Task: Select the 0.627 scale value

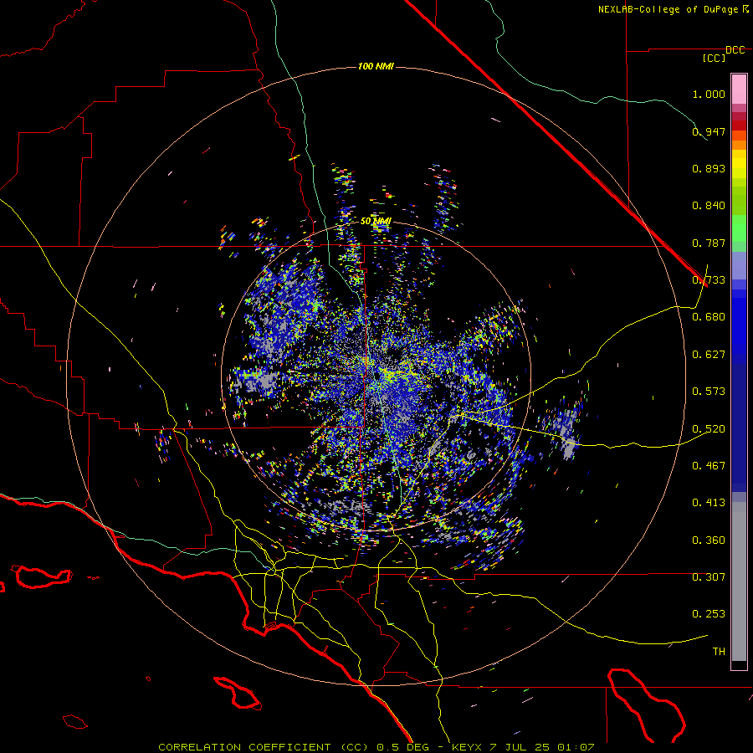Action: pos(709,355)
